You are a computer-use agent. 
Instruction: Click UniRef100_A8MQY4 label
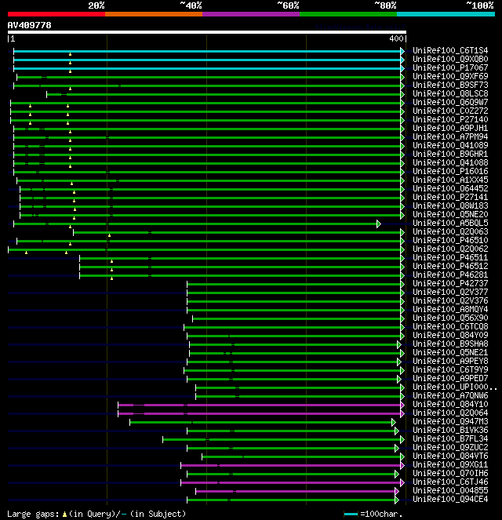pyautogui.click(x=450, y=309)
